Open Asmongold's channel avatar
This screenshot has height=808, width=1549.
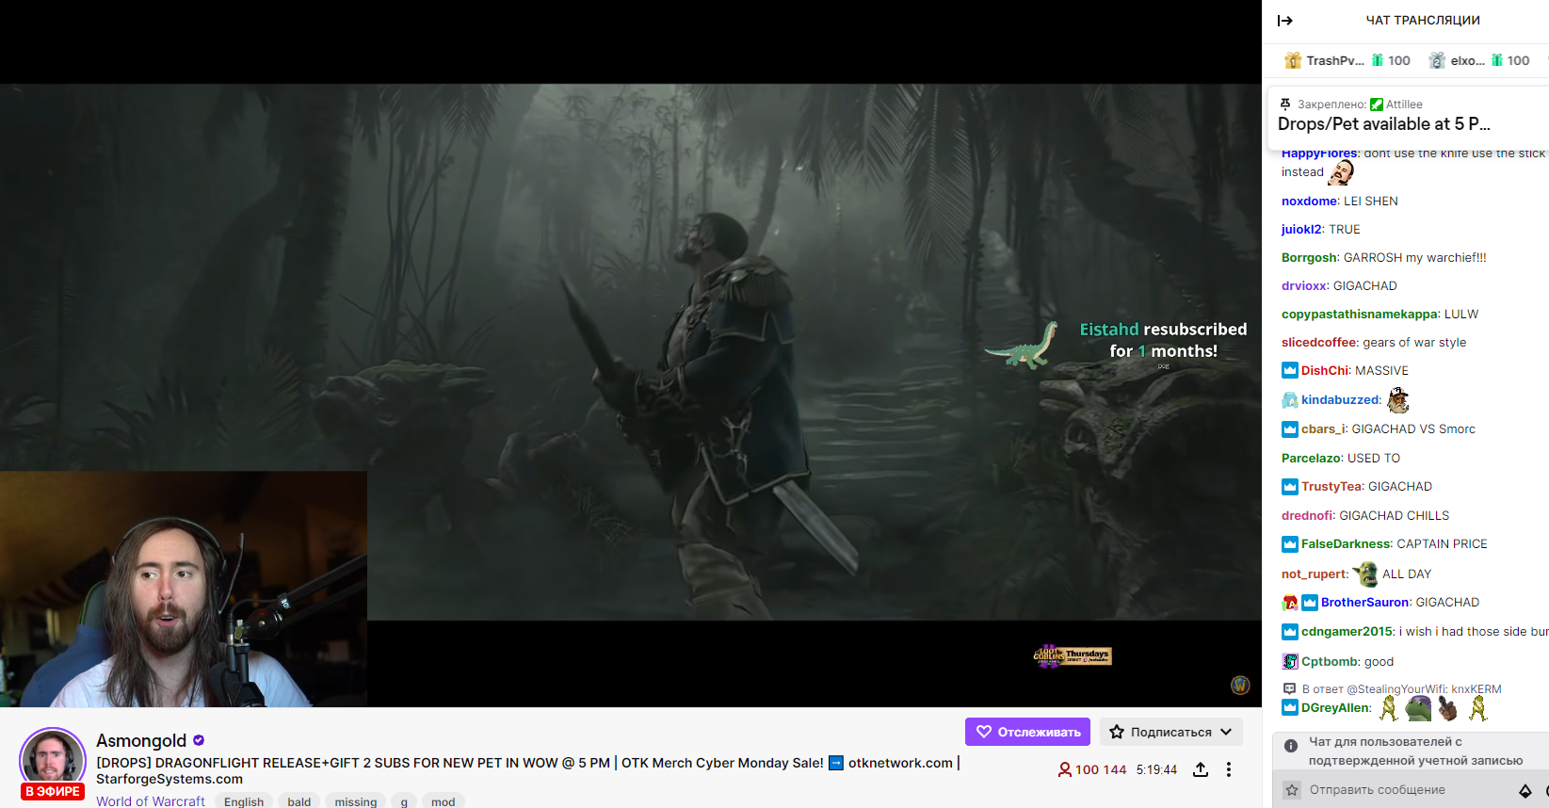click(53, 760)
